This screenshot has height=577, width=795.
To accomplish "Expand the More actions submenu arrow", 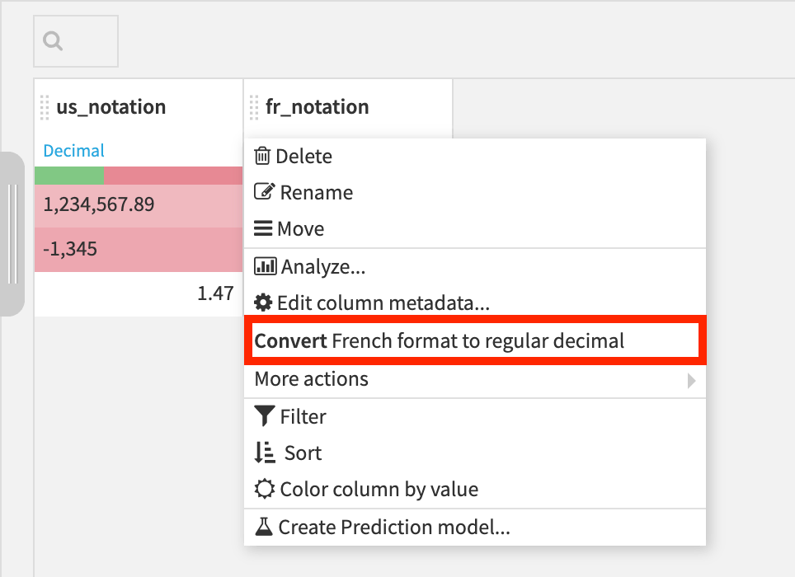I will pyautogui.click(x=691, y=381).
